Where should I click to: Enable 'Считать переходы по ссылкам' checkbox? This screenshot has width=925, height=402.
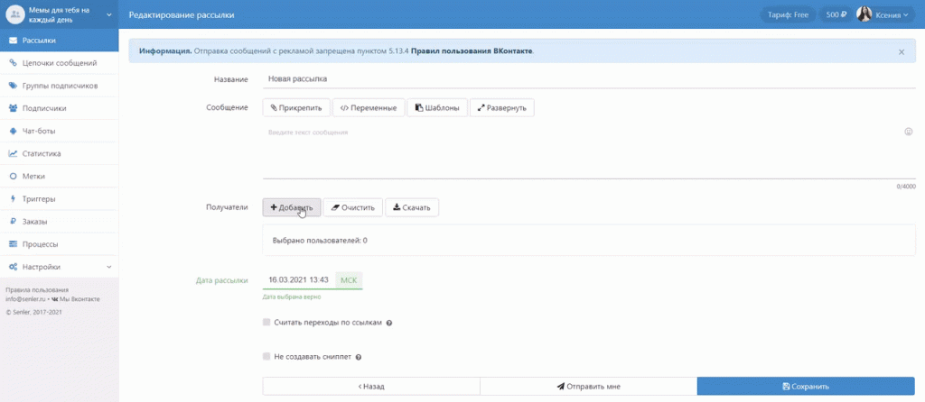coord(266,322)
